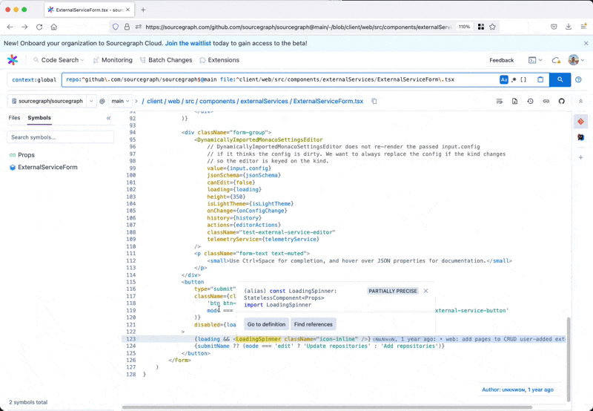Expand repository switcher chevron
The image size is (593, 411).
pyautogui.click(x=91, y=101)
